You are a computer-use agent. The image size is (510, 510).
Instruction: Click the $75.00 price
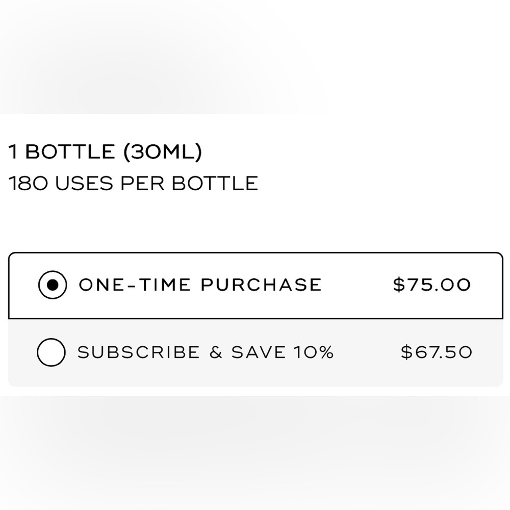[431, 285]
